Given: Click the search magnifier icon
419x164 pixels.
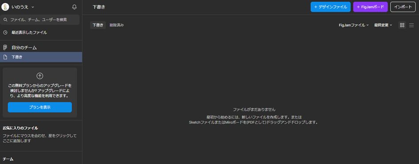Looking at the screenshot, I should pyautogui.click(x=5, y=20).
